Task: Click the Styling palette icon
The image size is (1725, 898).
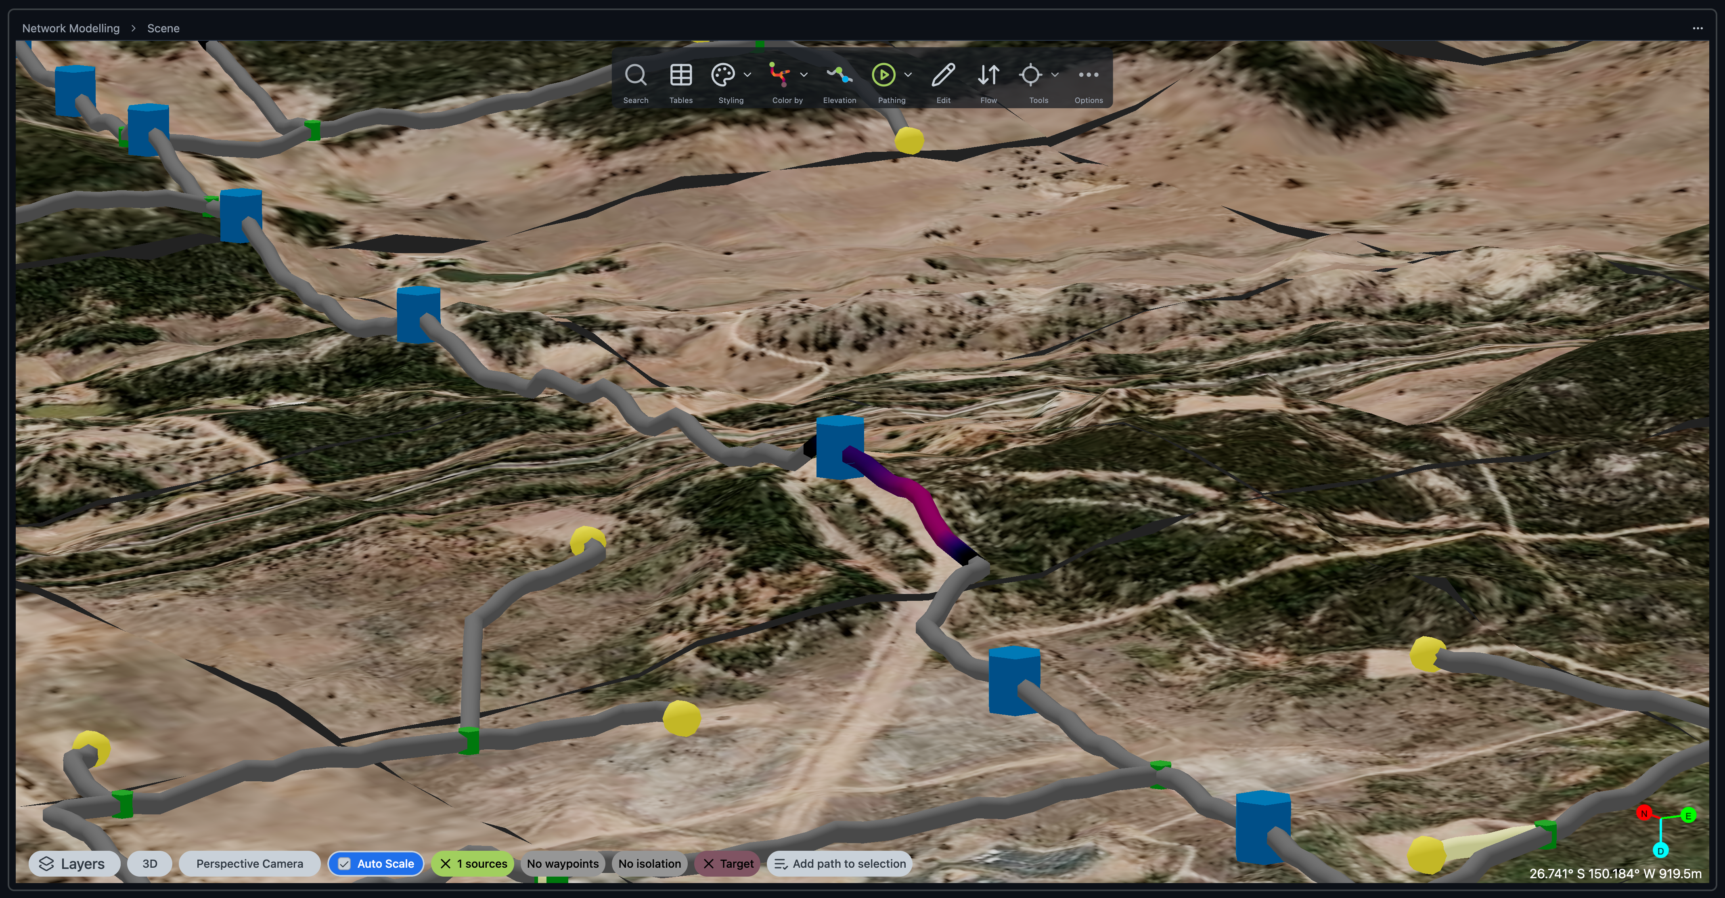Action: 723,75
